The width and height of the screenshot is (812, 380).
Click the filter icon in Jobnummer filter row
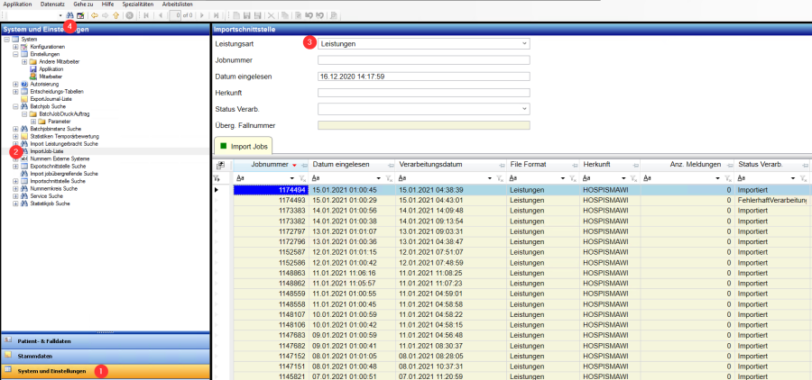click(304, 179)
